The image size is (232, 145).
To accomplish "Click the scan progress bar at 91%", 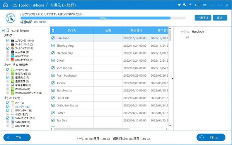I will 103,18.
